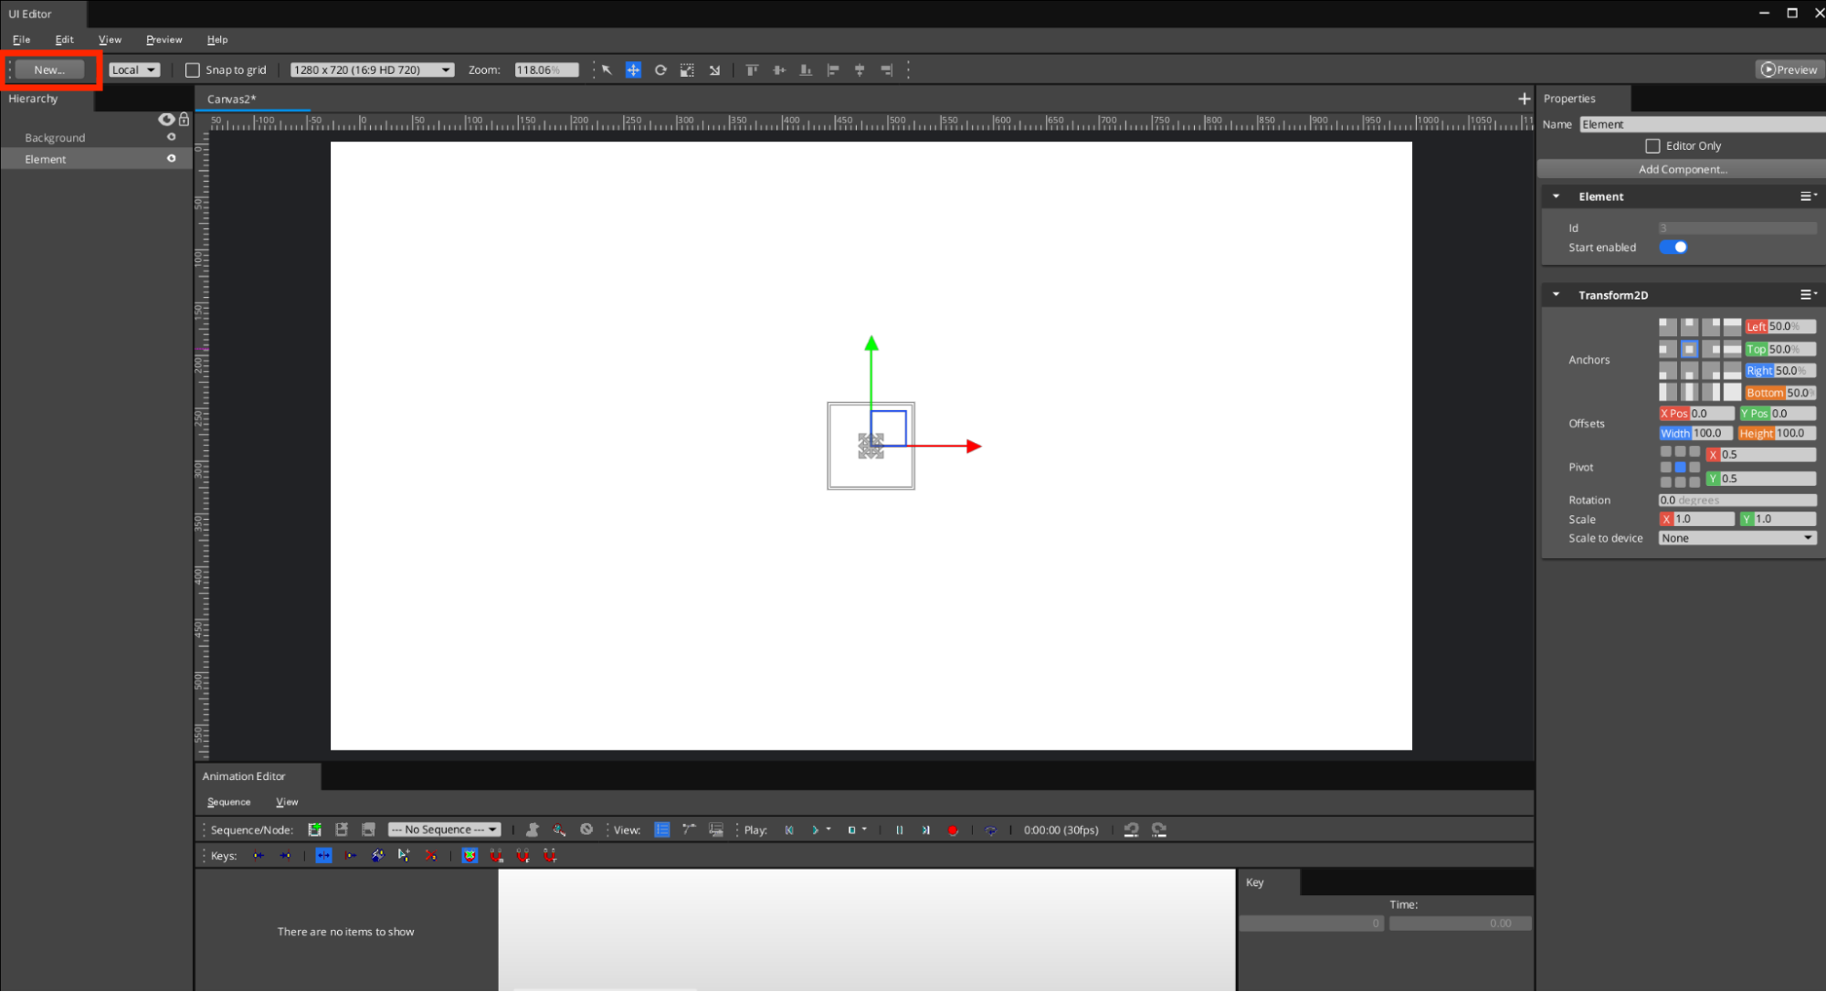Select the center anchor preset
The width and height of the screenshot is (1826, 992).
click(x=1689, y=349)
